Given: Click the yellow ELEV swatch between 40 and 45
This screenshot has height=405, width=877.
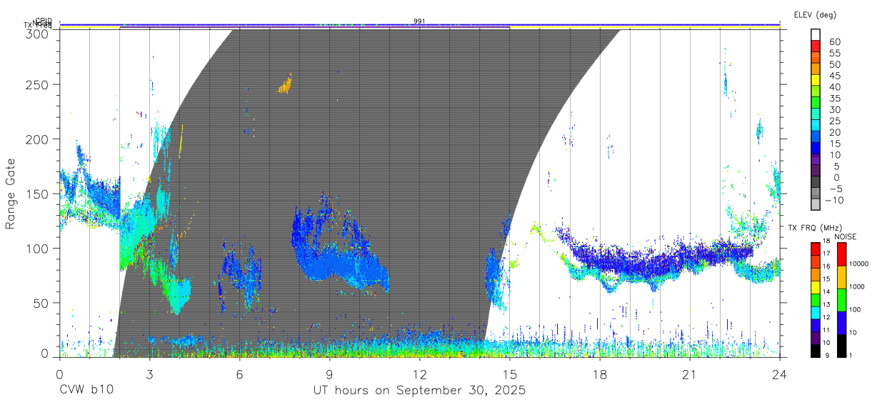Looking at the screenshot, I should [x=816, y=81].
